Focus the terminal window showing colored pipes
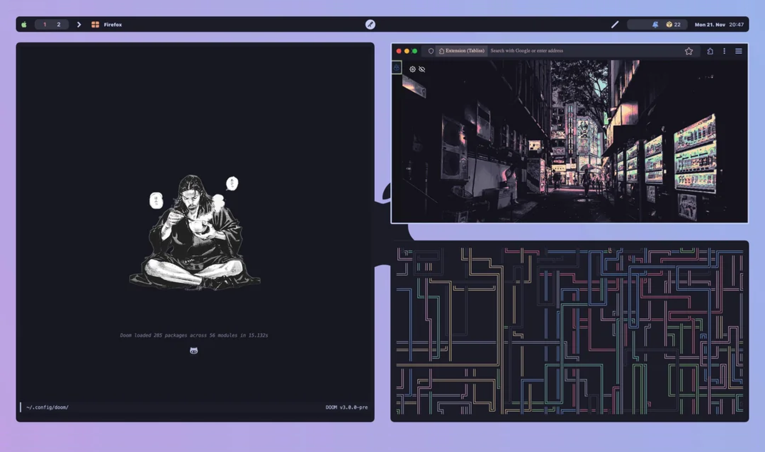Viewport: 765px width, 452px height. click(569, 331)
